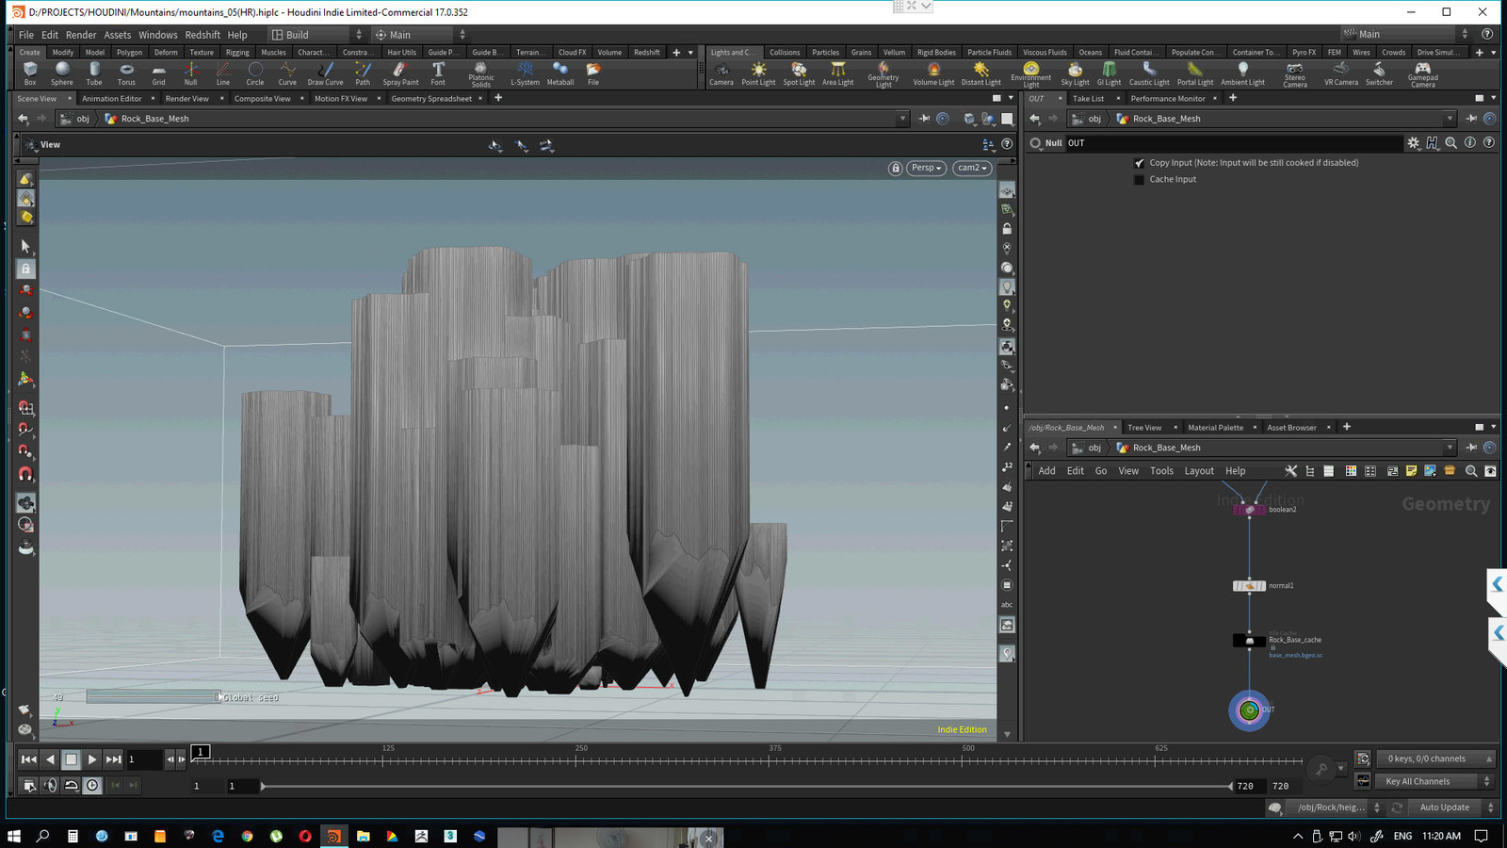
Task: Open the cam2 camera selection dropdown
Action: (x=971, y=167)
